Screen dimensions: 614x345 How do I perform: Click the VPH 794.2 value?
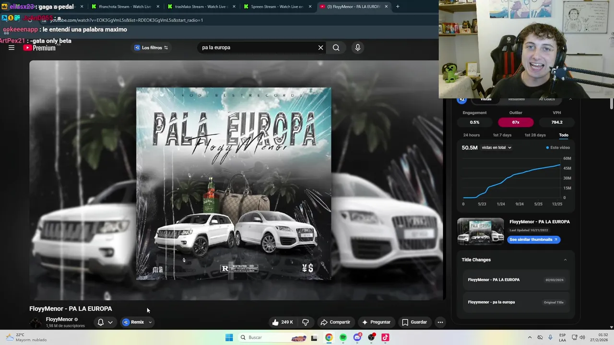pos(557,122)
